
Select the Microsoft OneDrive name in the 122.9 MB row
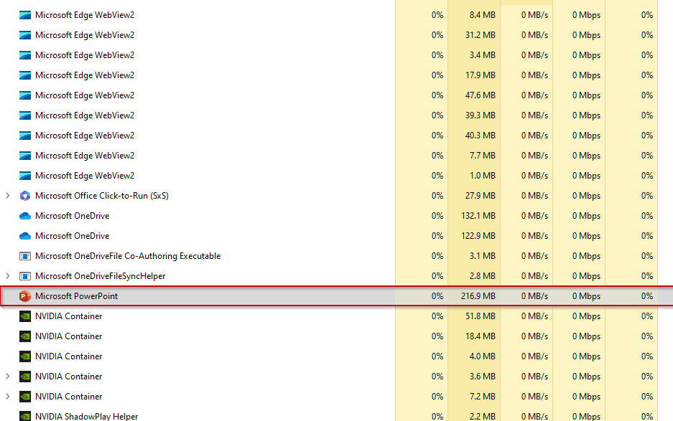(x=72, y=236)
